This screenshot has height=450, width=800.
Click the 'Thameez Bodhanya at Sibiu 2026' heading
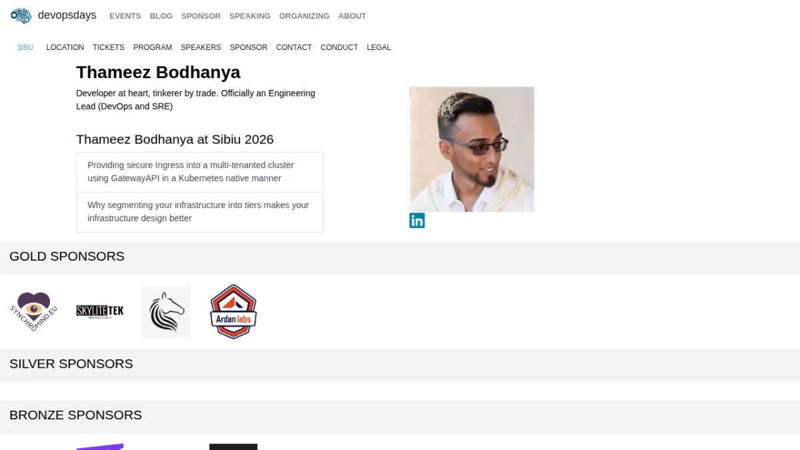coord(175,139)
